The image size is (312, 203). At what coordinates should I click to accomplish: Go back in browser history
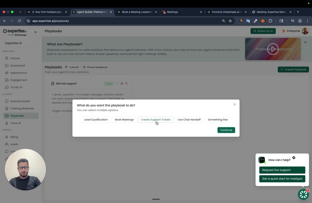click(x=4, y=21)
